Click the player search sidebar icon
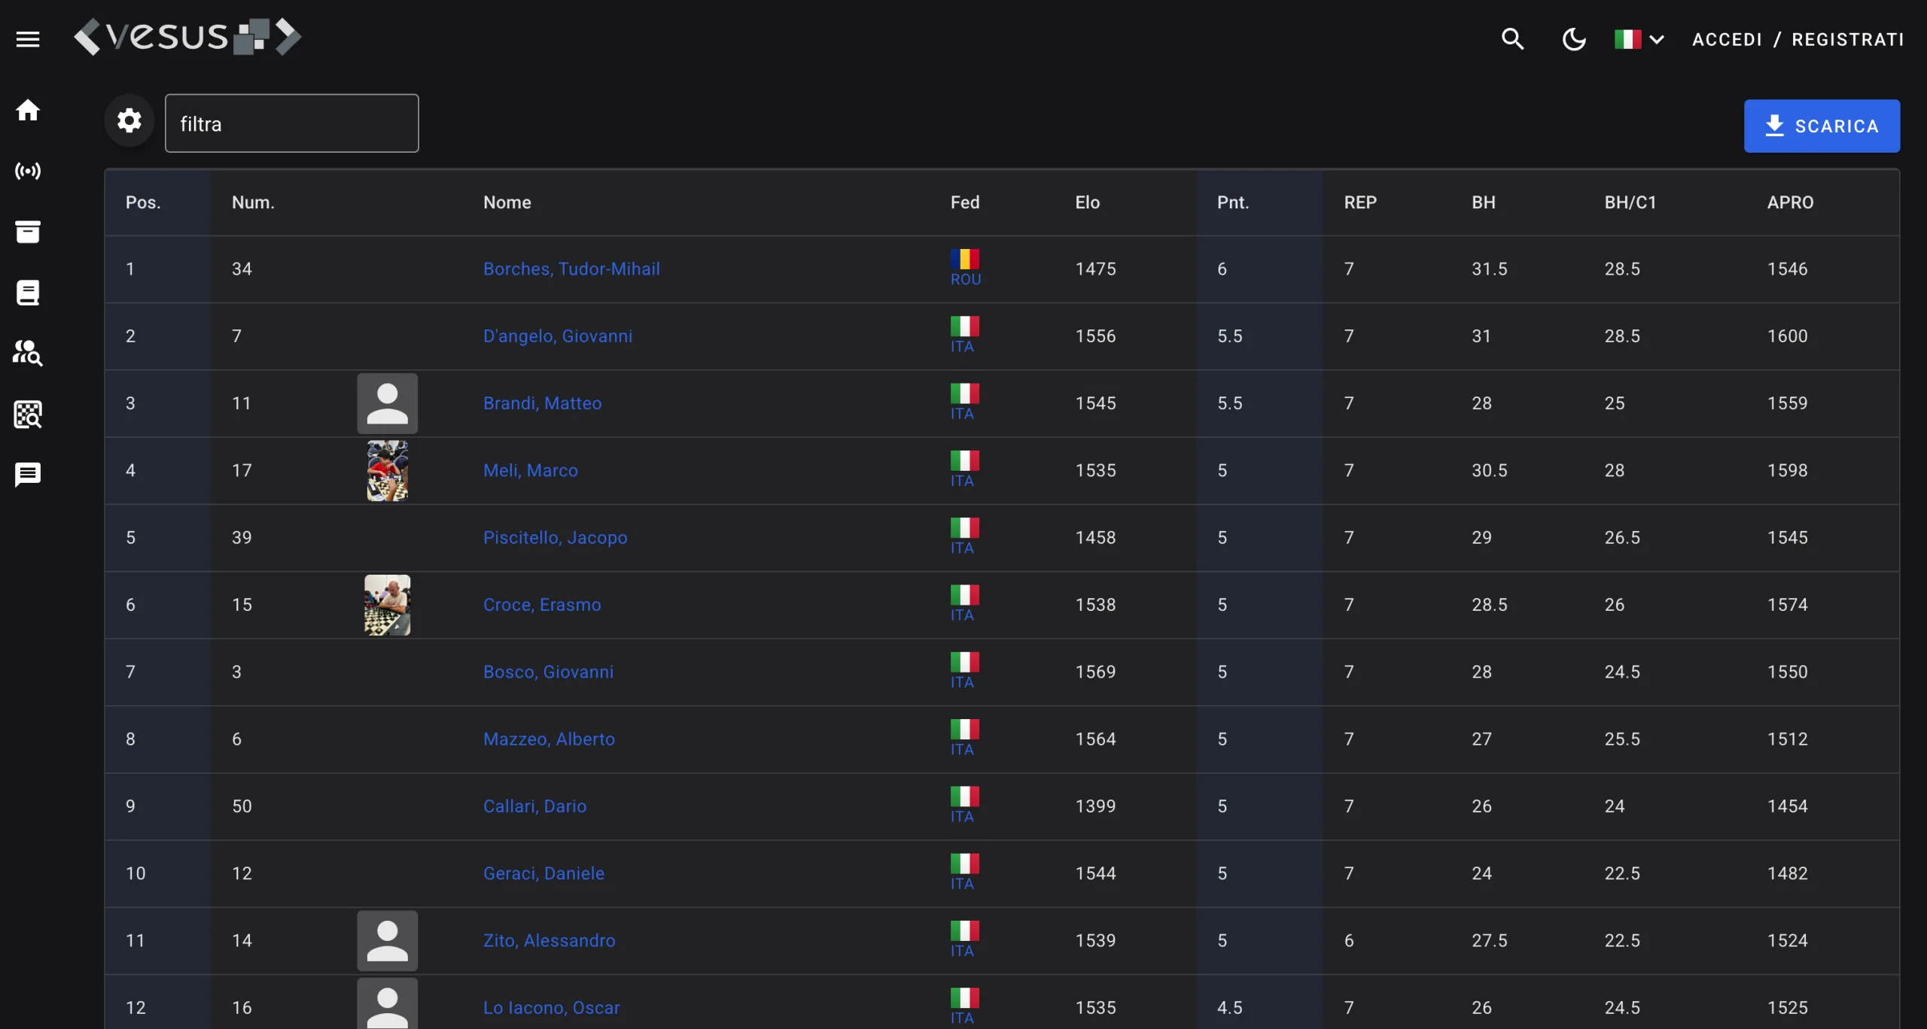The width and height of the screenshot is (1927, 1029). [x=28, y=353]
